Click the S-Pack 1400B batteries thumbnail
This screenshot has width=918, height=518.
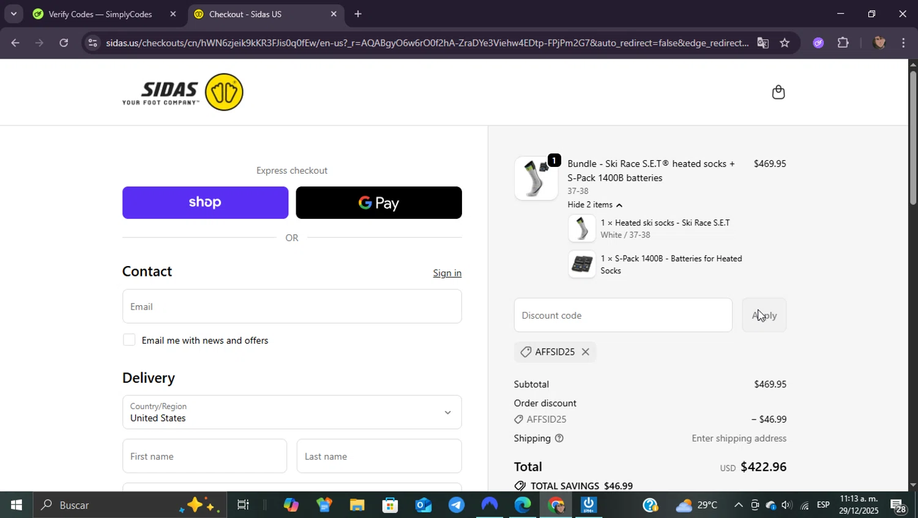[x=581, y=264]
